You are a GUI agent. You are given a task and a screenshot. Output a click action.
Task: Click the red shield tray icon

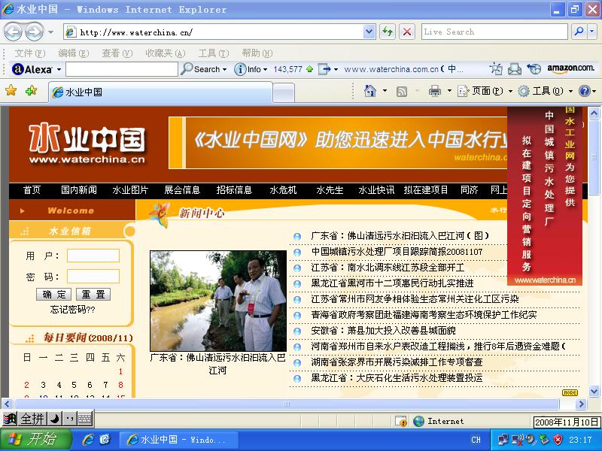pyautogui.click(x=558, y=440)
